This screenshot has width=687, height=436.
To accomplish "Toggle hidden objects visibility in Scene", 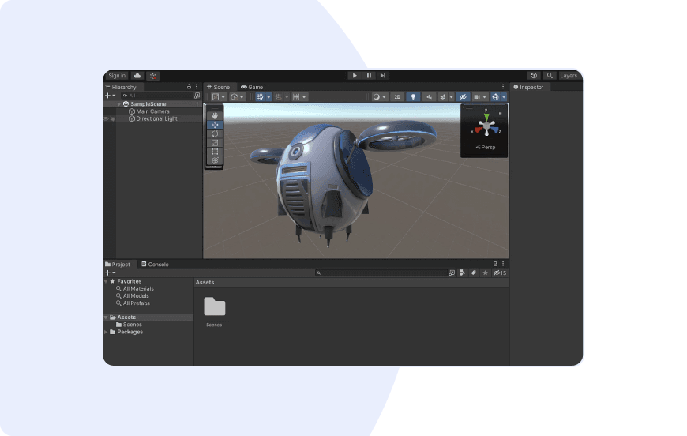I will tap(463, 97).
